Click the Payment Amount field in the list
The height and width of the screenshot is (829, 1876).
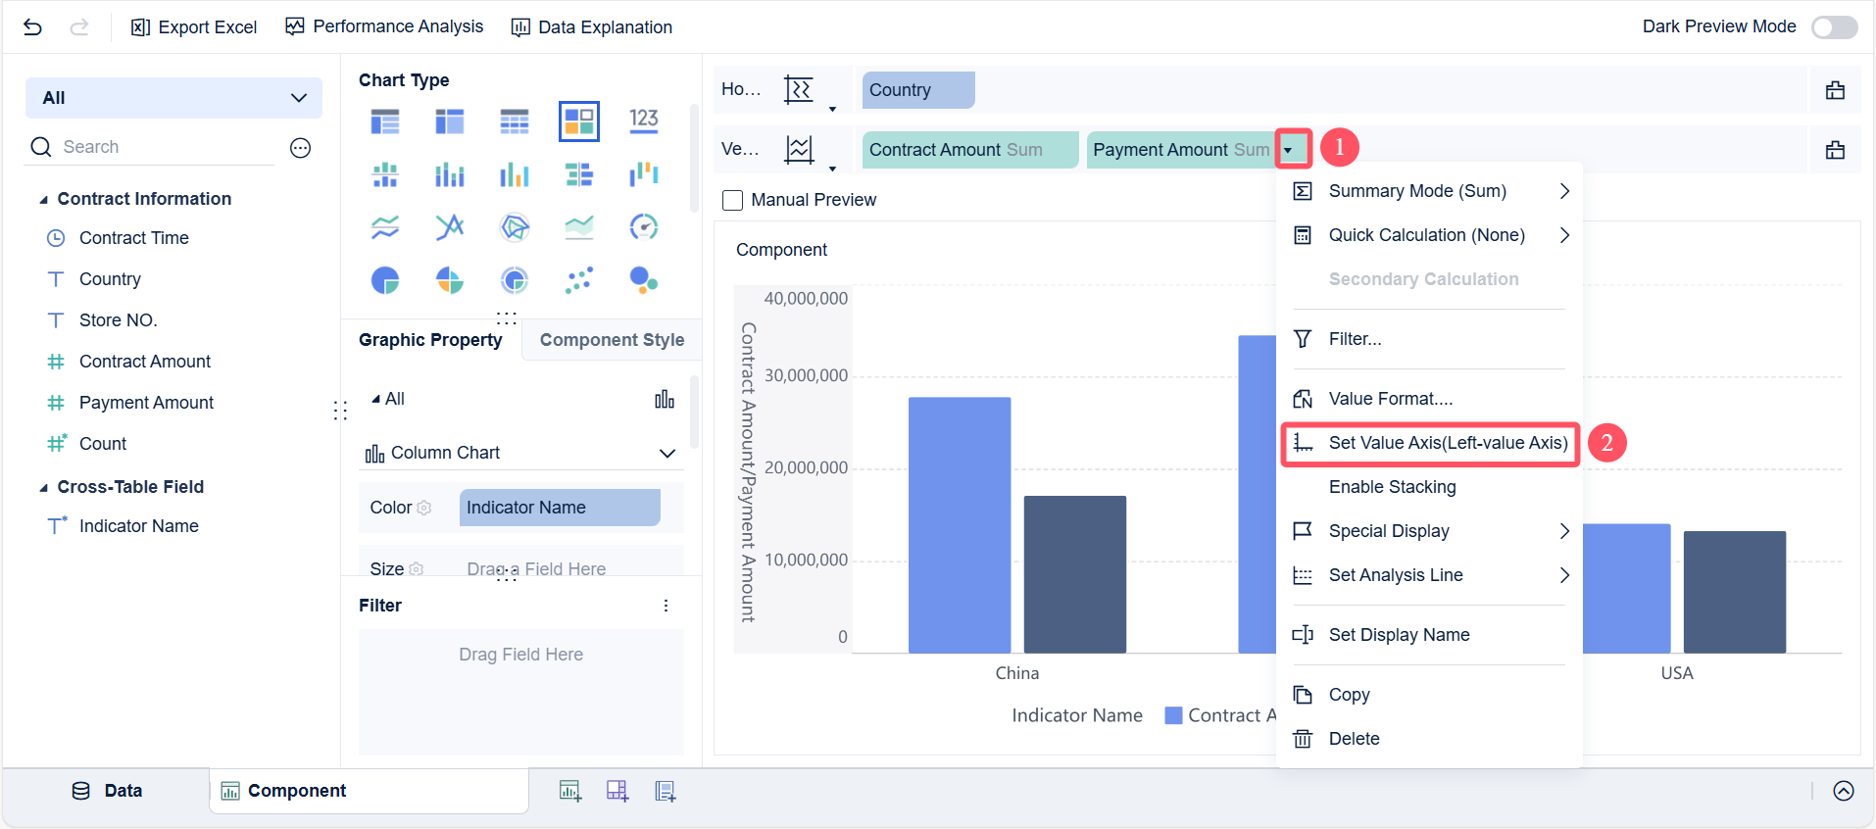146,403
